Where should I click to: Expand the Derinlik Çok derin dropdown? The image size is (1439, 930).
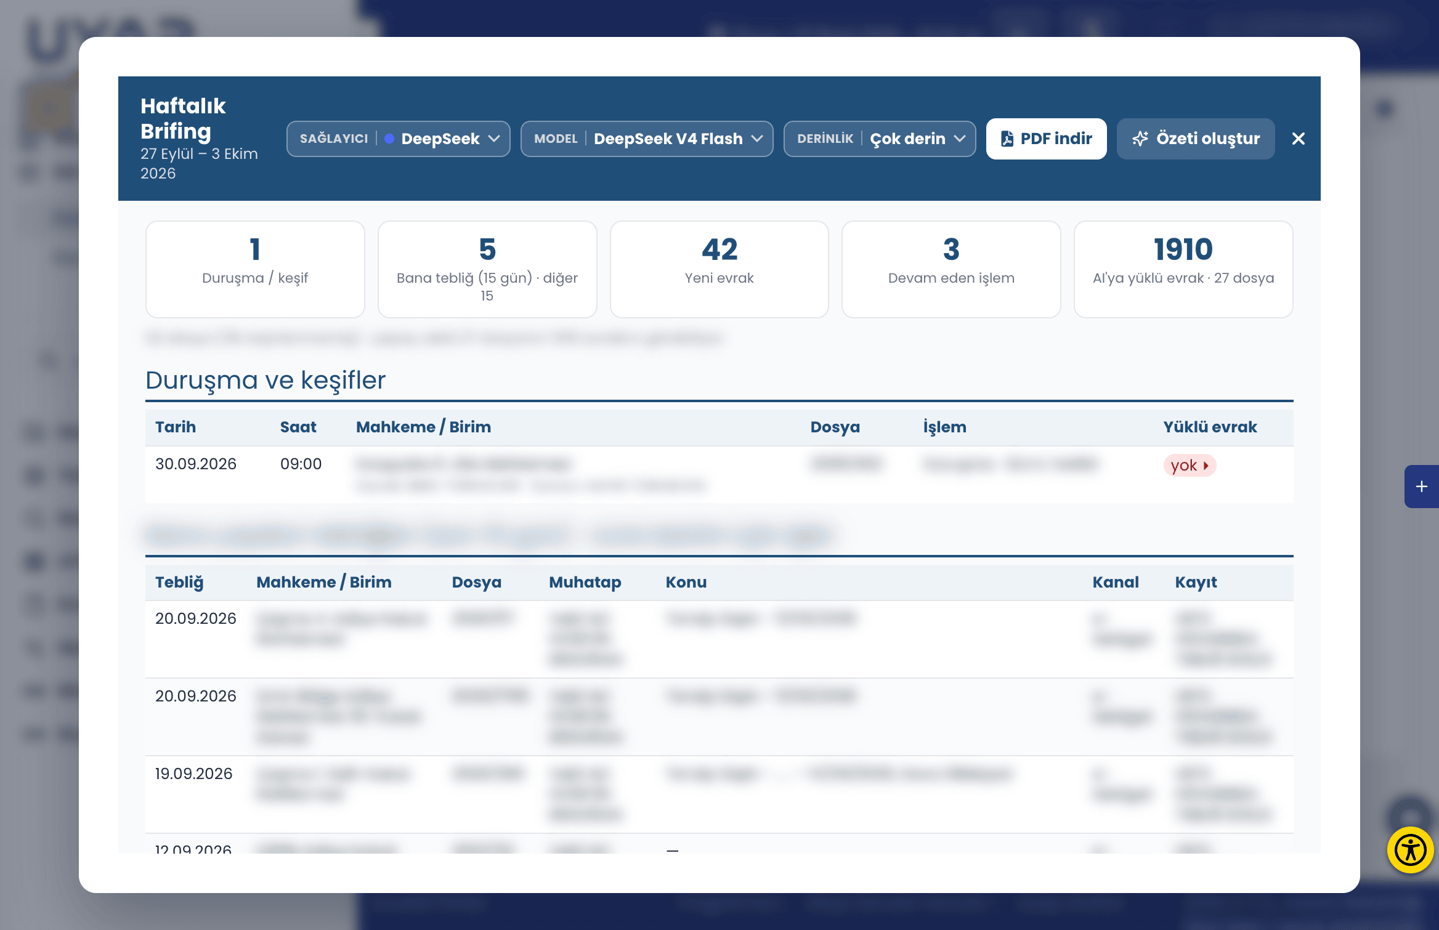[879, 139]
